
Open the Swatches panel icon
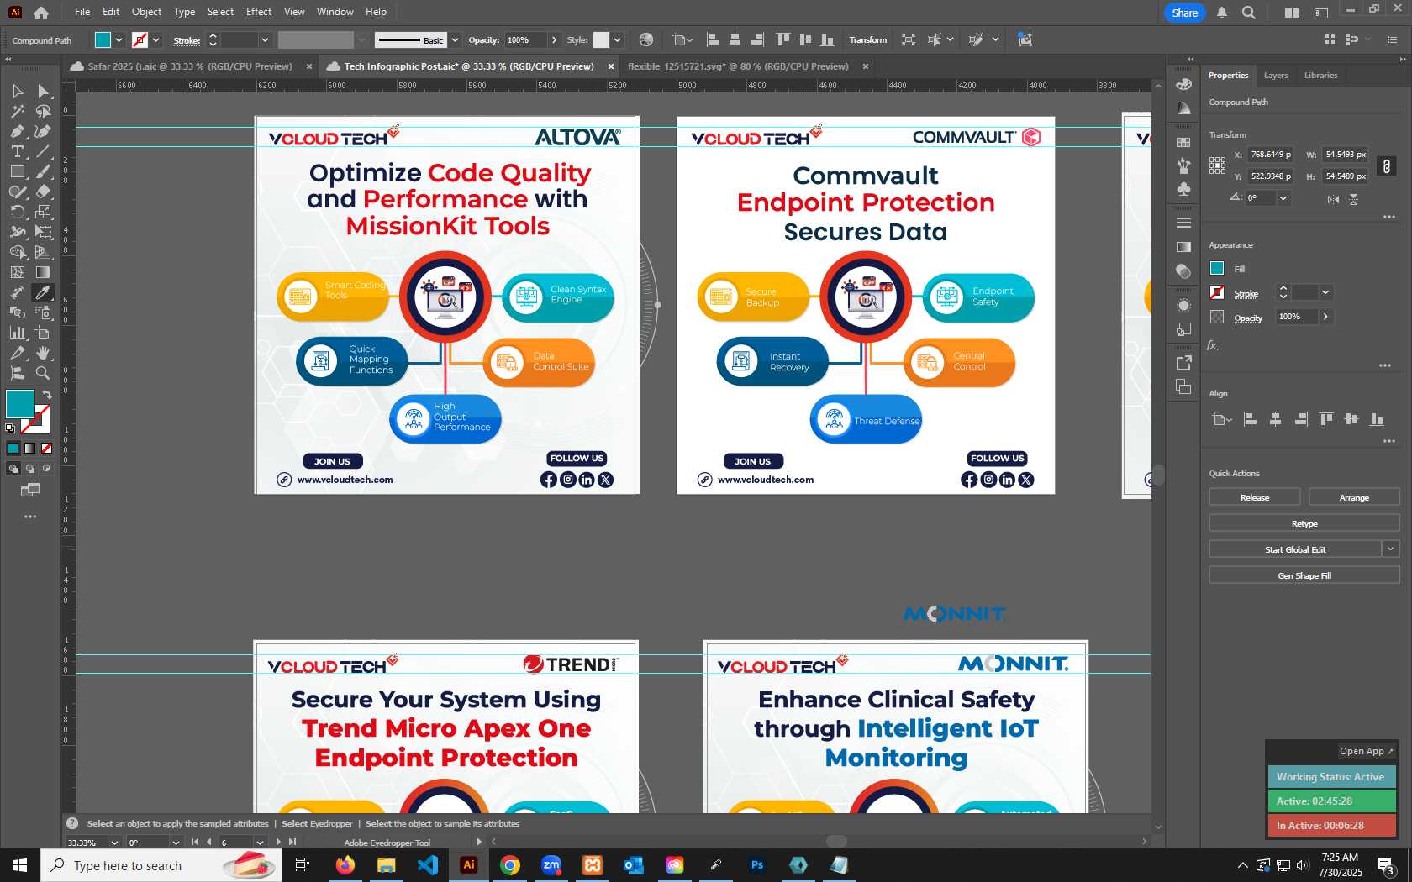coord(1183,143)
